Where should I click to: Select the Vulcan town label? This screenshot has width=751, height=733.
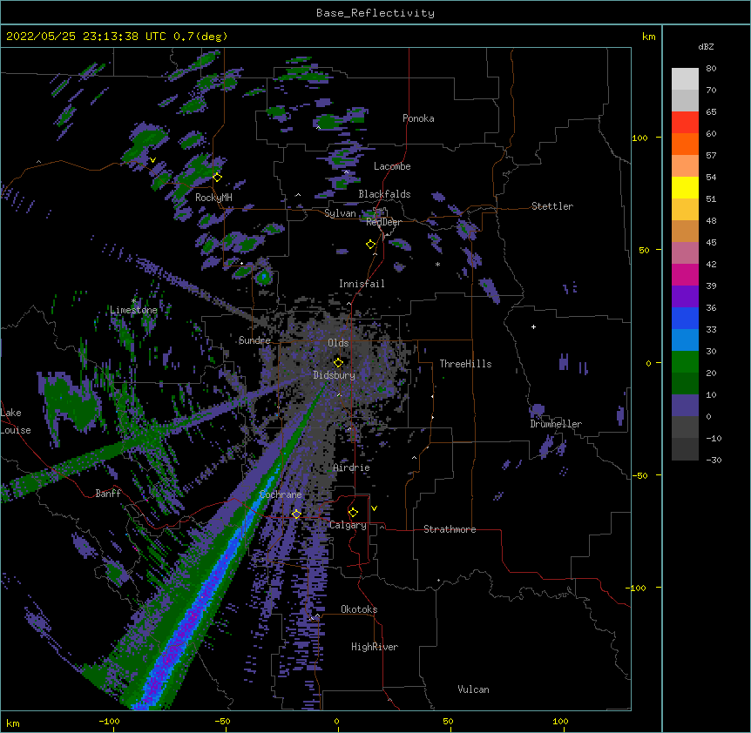473,689
